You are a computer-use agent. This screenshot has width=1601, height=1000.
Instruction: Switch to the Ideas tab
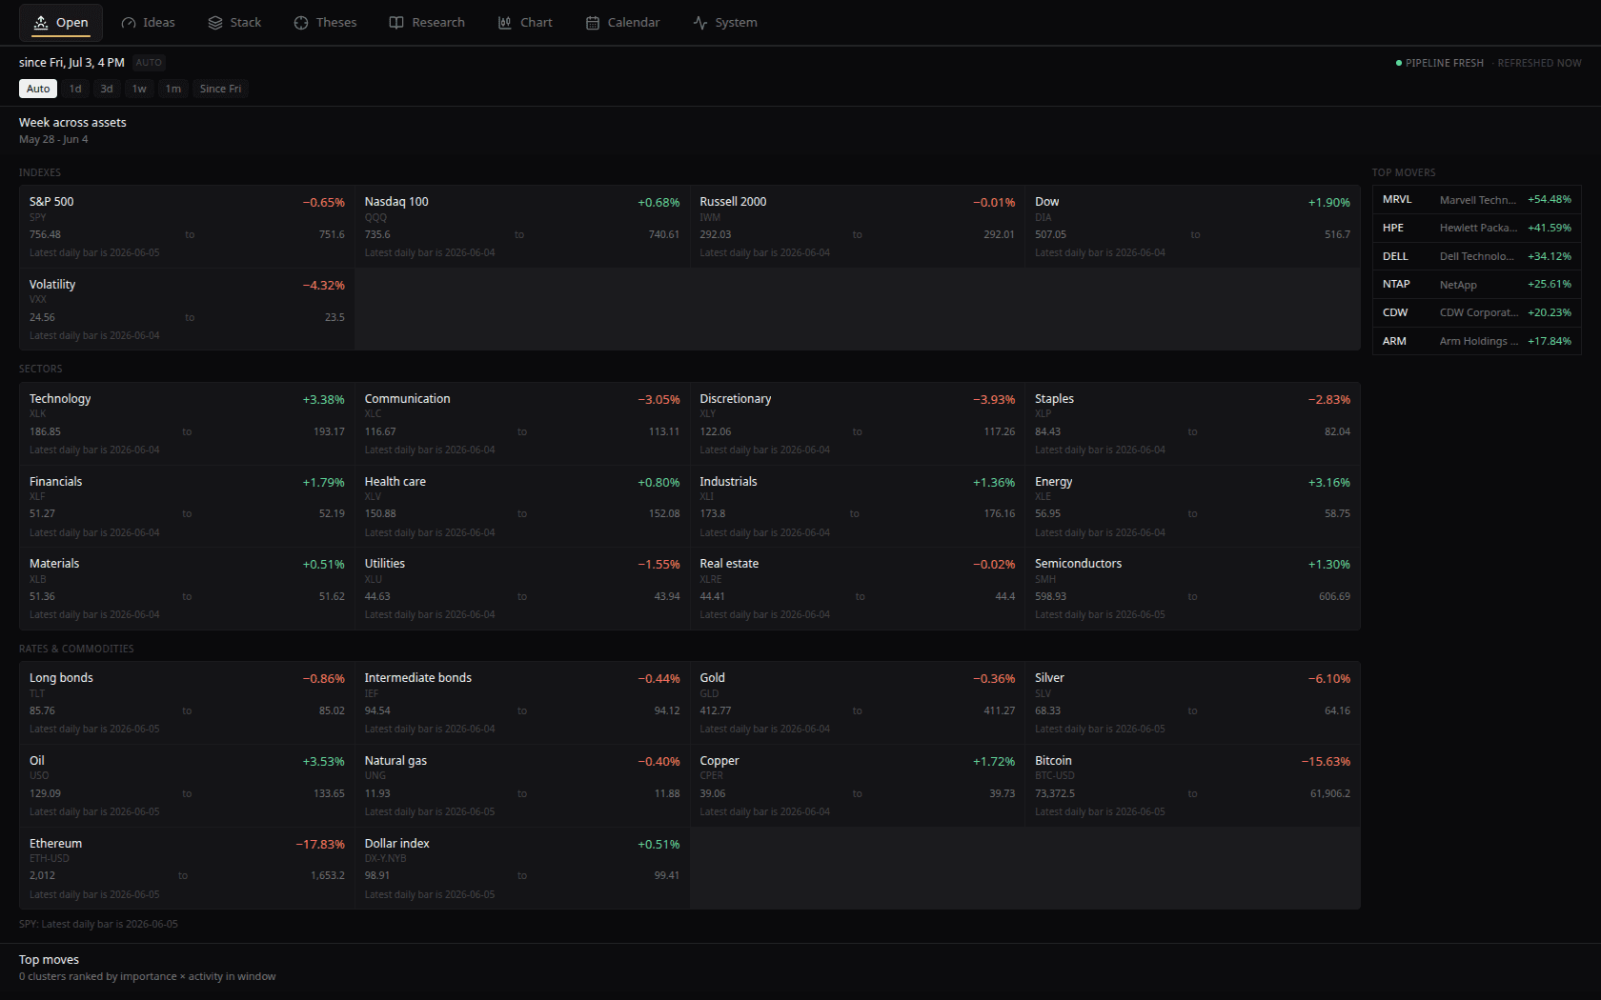pos(148,23)
